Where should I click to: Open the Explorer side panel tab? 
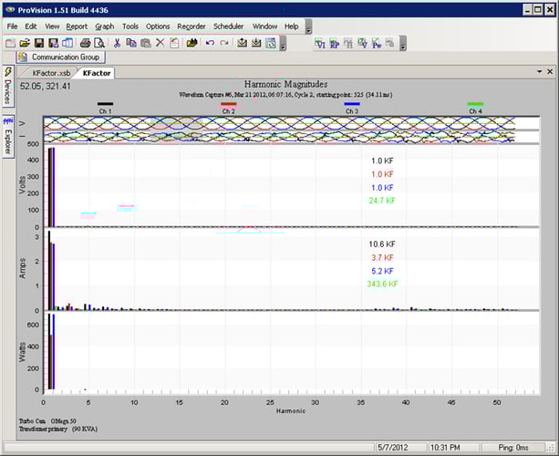click(8, 137)
